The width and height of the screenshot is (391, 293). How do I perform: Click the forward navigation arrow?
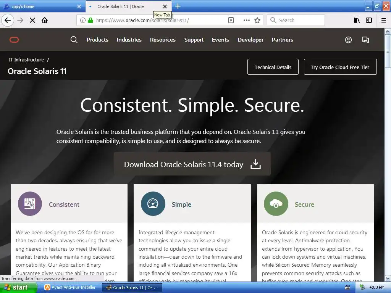tap(20, 20)
